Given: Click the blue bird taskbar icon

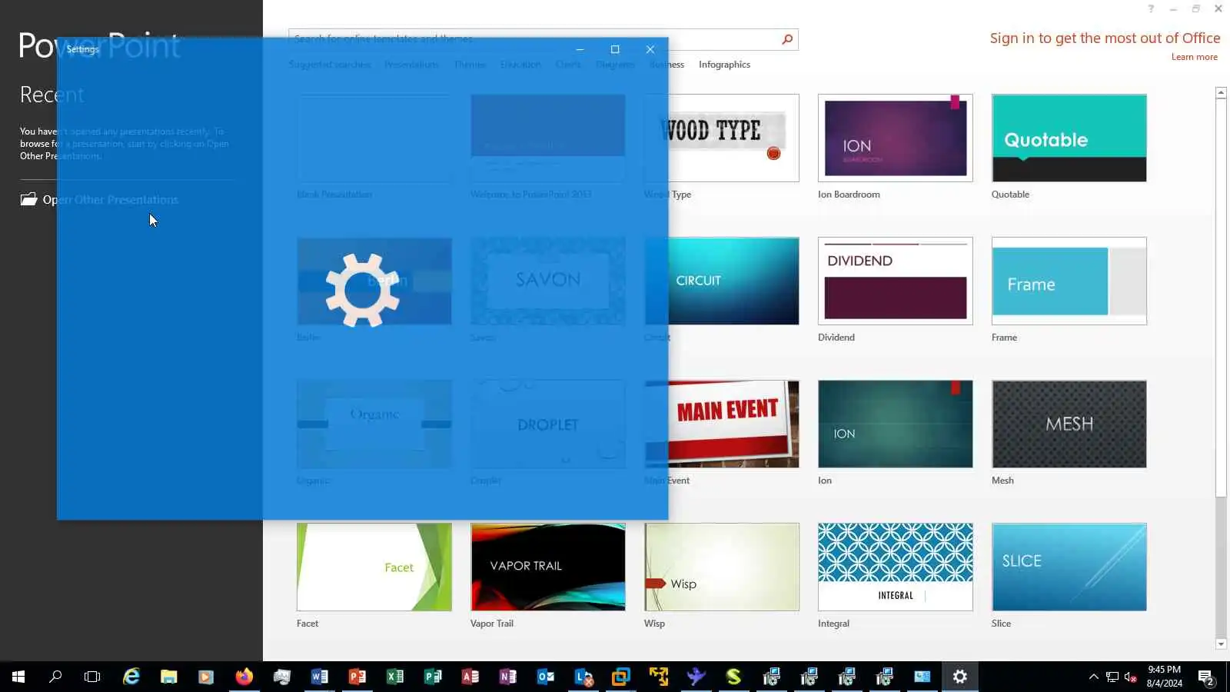Looking at the screenshot, I should tap(696, 677).
